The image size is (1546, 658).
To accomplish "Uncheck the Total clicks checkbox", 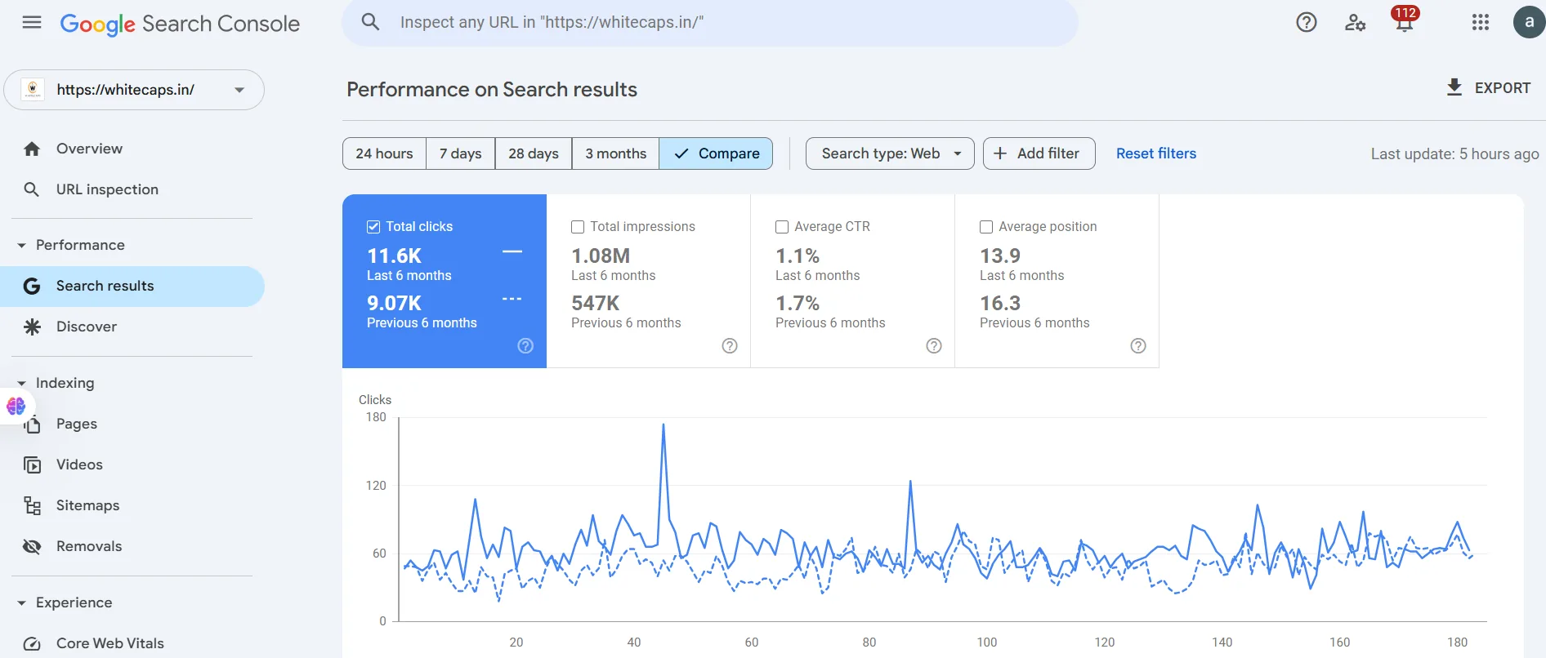I will point(373,227).
